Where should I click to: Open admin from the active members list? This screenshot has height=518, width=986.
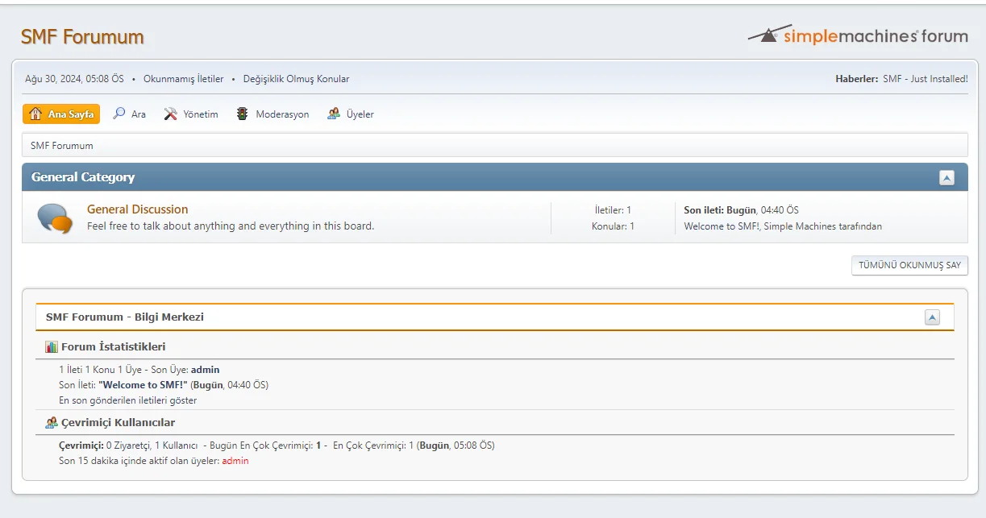234,460
